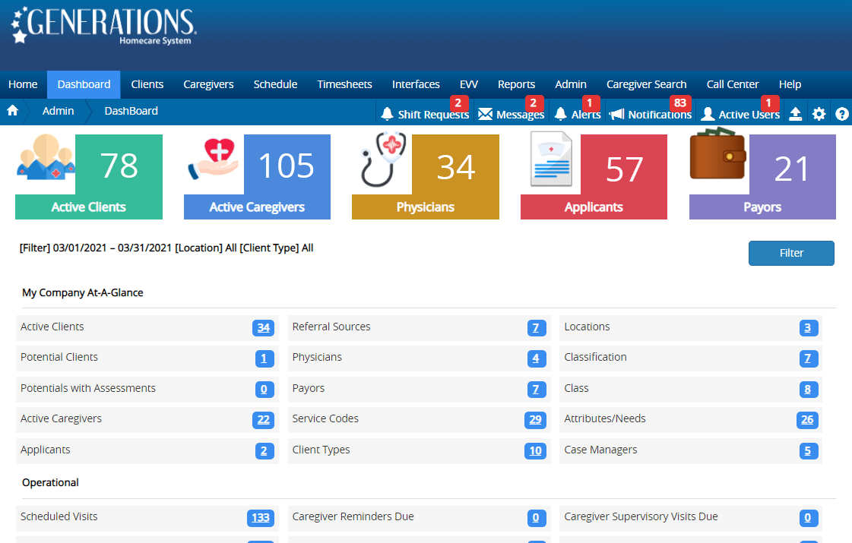852x543 pixels.
Task: Open Active Users person icon
Action: point(708,114)
